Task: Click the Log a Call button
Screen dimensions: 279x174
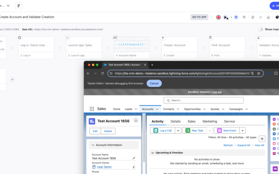Action: 162,131
